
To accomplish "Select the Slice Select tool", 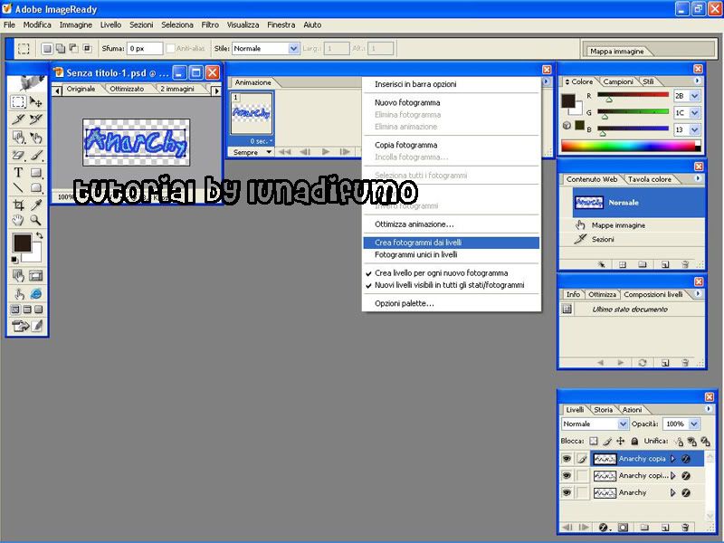I will tap(35, 119).
